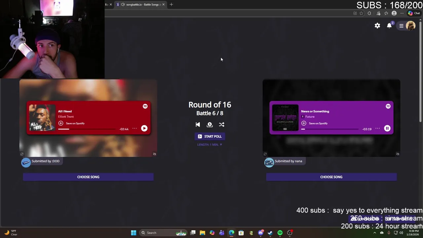Open Copilot Chat button

[414, 13]
